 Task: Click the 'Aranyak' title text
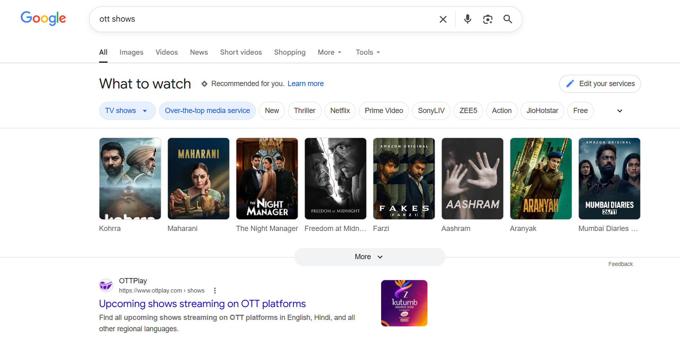523,228
